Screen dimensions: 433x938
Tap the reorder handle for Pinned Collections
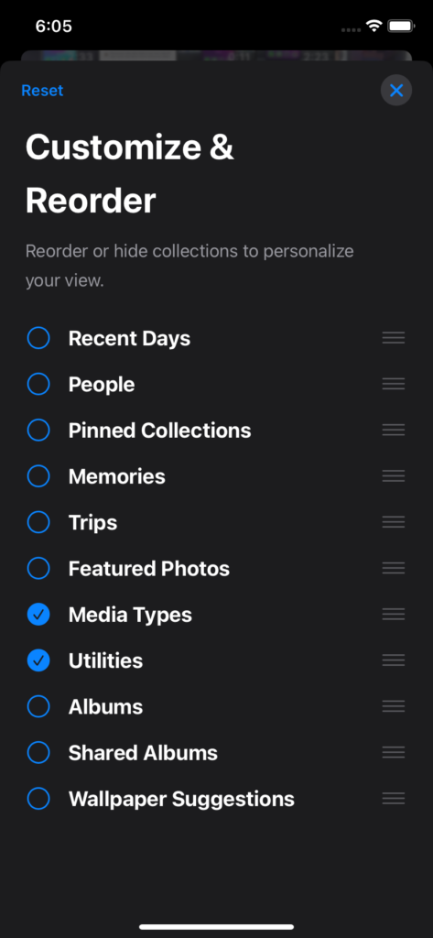point(394,431)
